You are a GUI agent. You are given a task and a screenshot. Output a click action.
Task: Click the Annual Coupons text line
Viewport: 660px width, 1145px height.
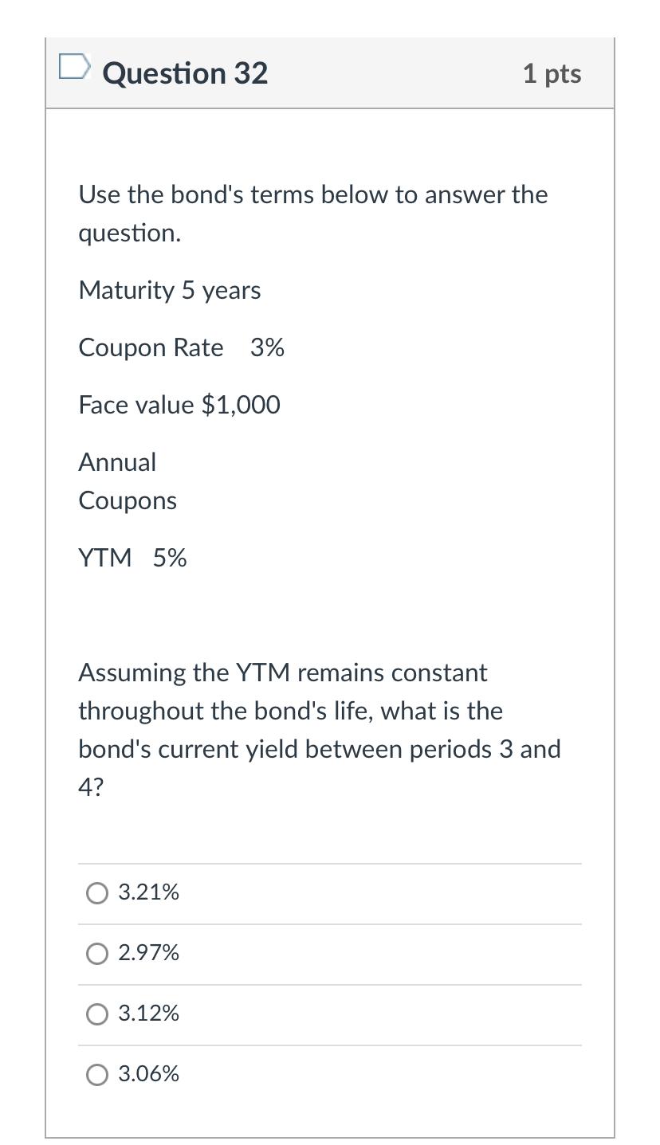click(127, 480)
